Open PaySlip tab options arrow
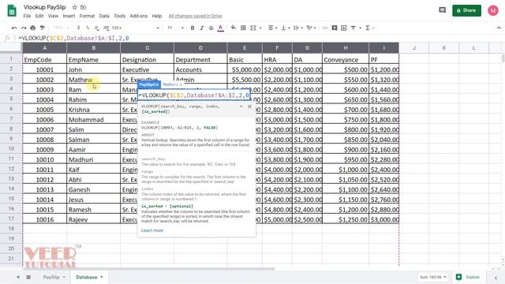Image resolution: width=505 pixels, height=284 pixels. [x=64, y=277]
